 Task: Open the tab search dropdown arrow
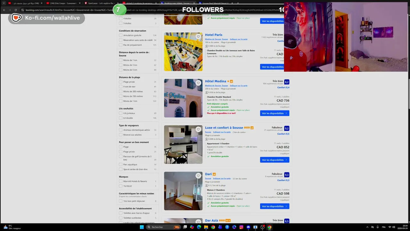[x=3, y=3]
